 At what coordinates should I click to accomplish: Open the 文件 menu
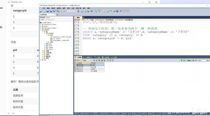click(44, 8)
